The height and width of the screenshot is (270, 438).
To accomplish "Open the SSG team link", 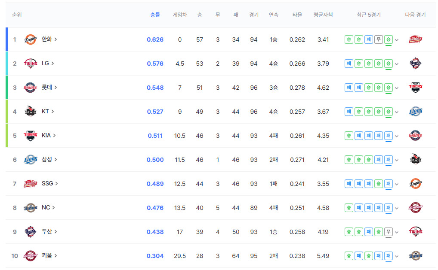I will point(50,183).
